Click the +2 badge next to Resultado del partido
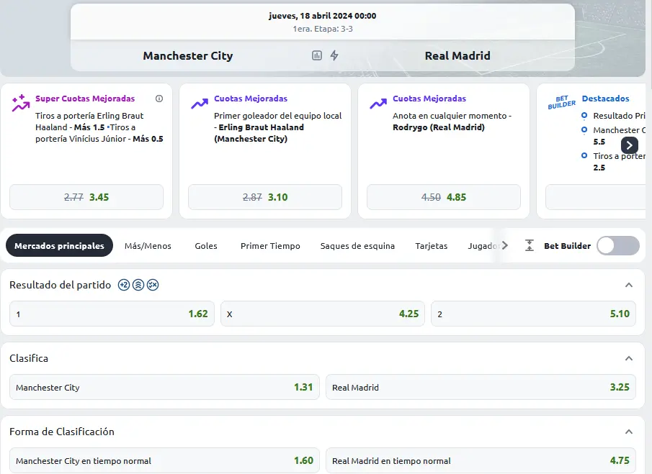 124,285
